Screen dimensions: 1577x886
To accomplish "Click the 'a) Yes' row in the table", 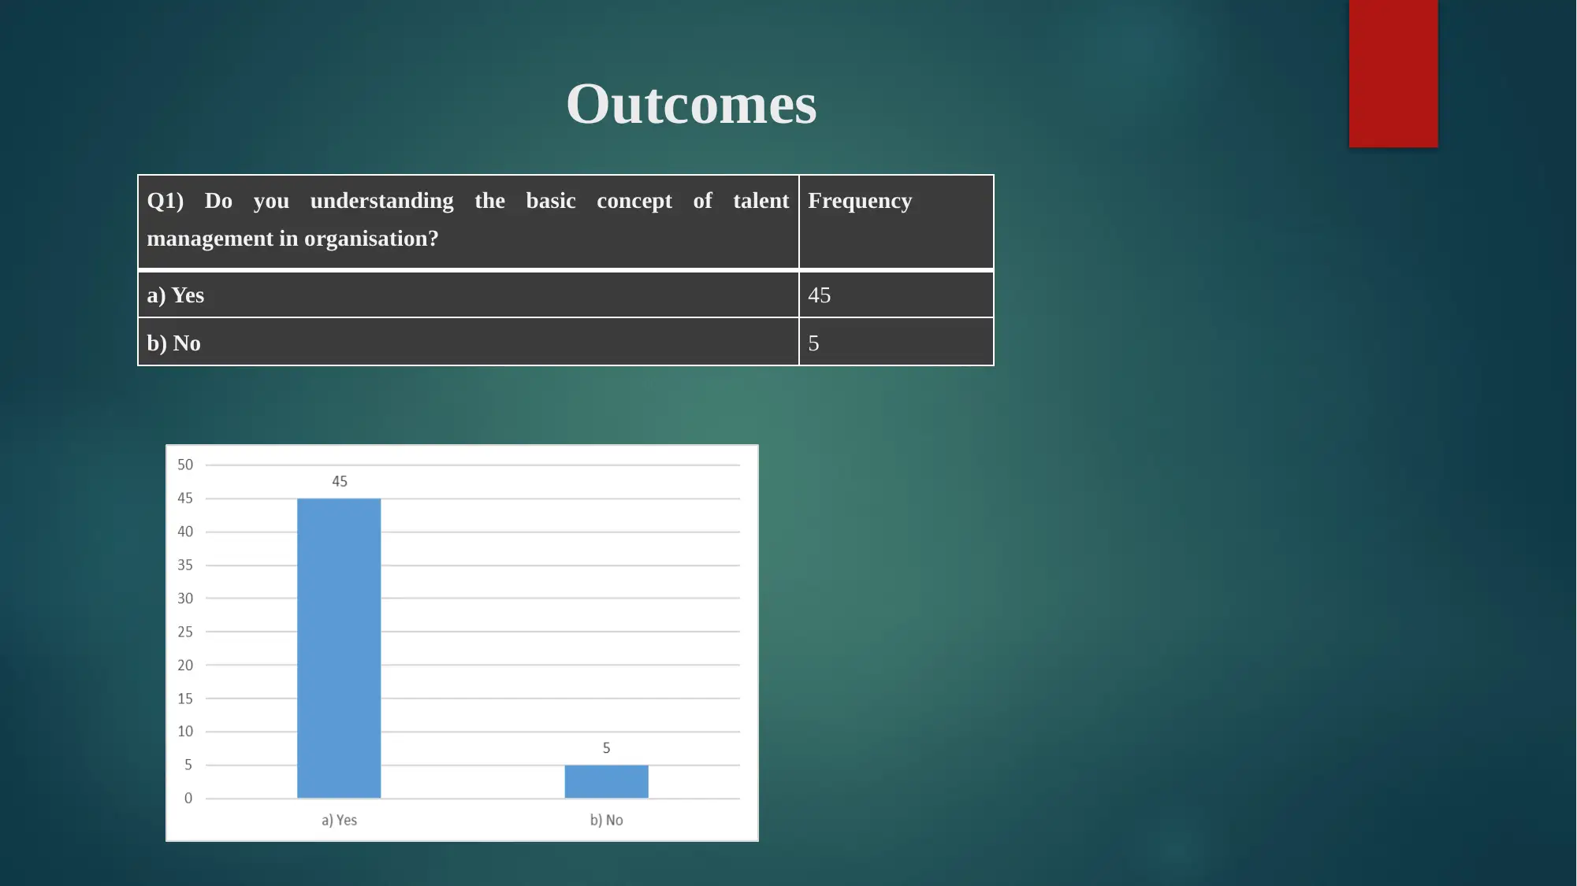I will coord(468,293).
